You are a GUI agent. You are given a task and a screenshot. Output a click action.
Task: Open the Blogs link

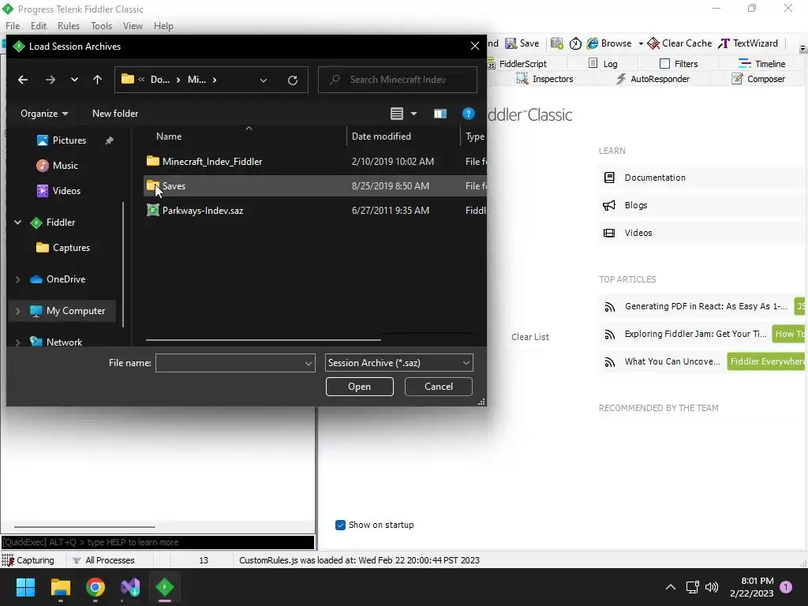click(x=636, y=205)
